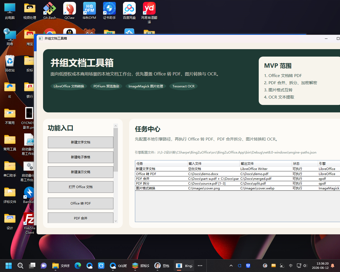Open the 华秋DFM desktop icon
Viewport: 340px width, 272px height.
(x=90, y=11)
